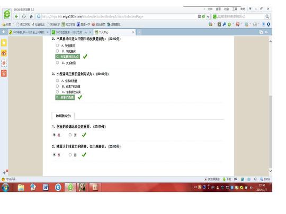Click in the URL address bar
Image resolution: width=286 pixels, height=214 pixels.
point(117,16)
